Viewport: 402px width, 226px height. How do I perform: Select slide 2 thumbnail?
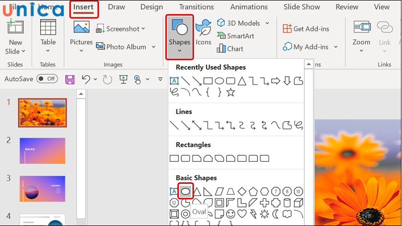42,151
